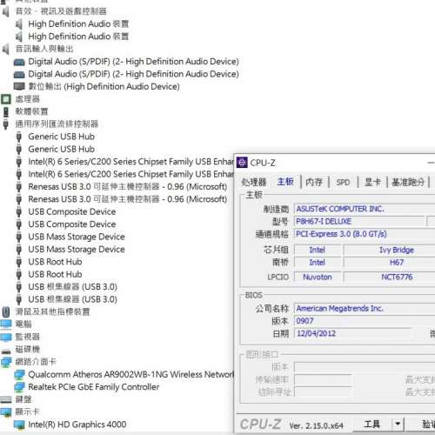The height and width of the screenshot is (435, 435).
Task: Select the 磁碟機 category label
Action: (x=28, y=350)
